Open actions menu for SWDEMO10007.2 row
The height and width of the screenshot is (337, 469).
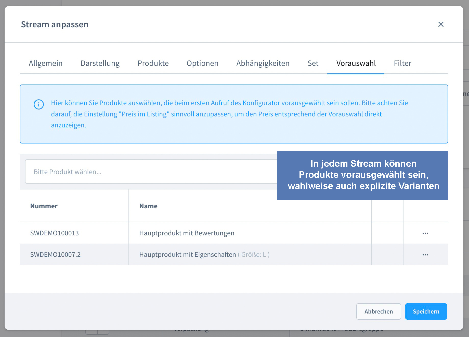(425, 255)
